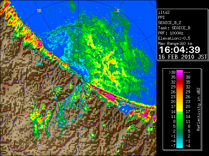Click the 'PRF: 1000Hz' entry

[171, 33]
